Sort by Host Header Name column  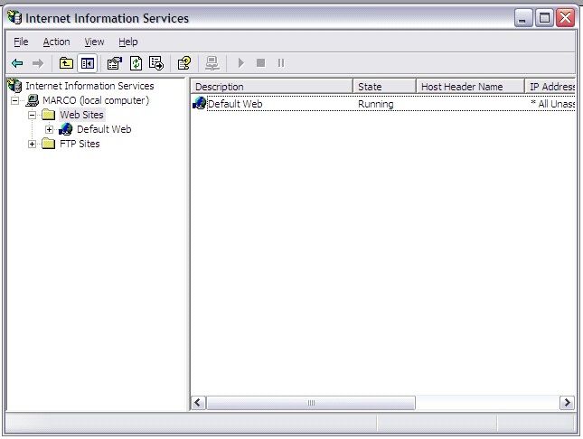tap(470, 87)
